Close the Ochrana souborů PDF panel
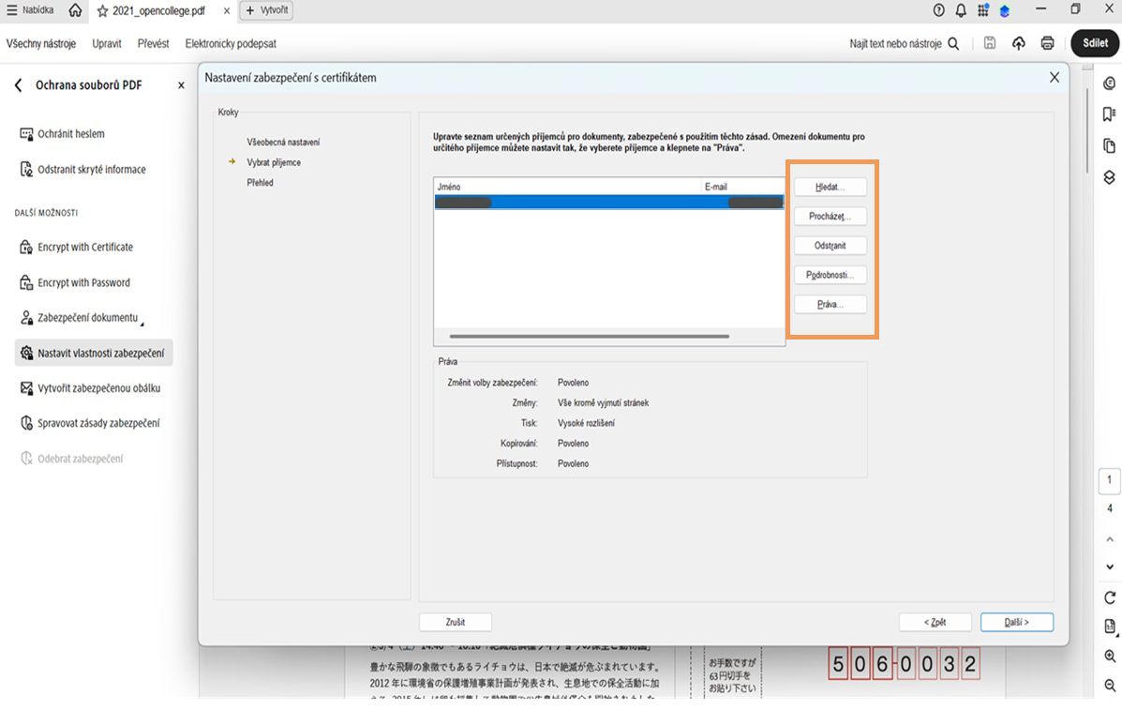 point(181,85)
